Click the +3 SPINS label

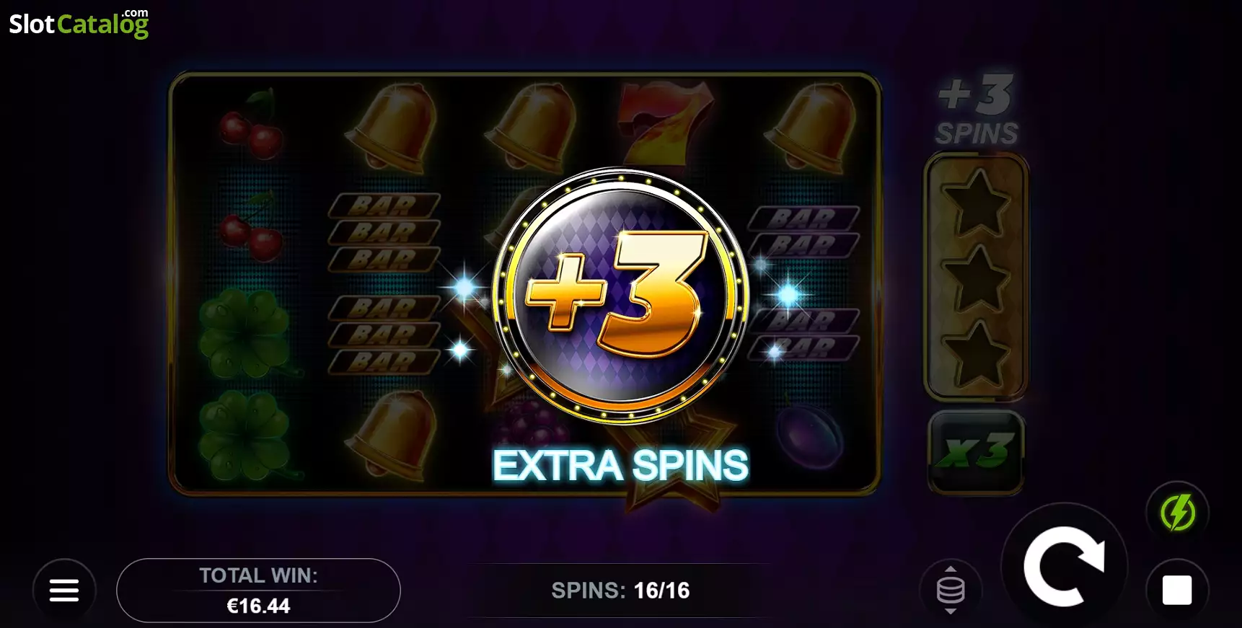pyautogui.click(x=977, y=110)
